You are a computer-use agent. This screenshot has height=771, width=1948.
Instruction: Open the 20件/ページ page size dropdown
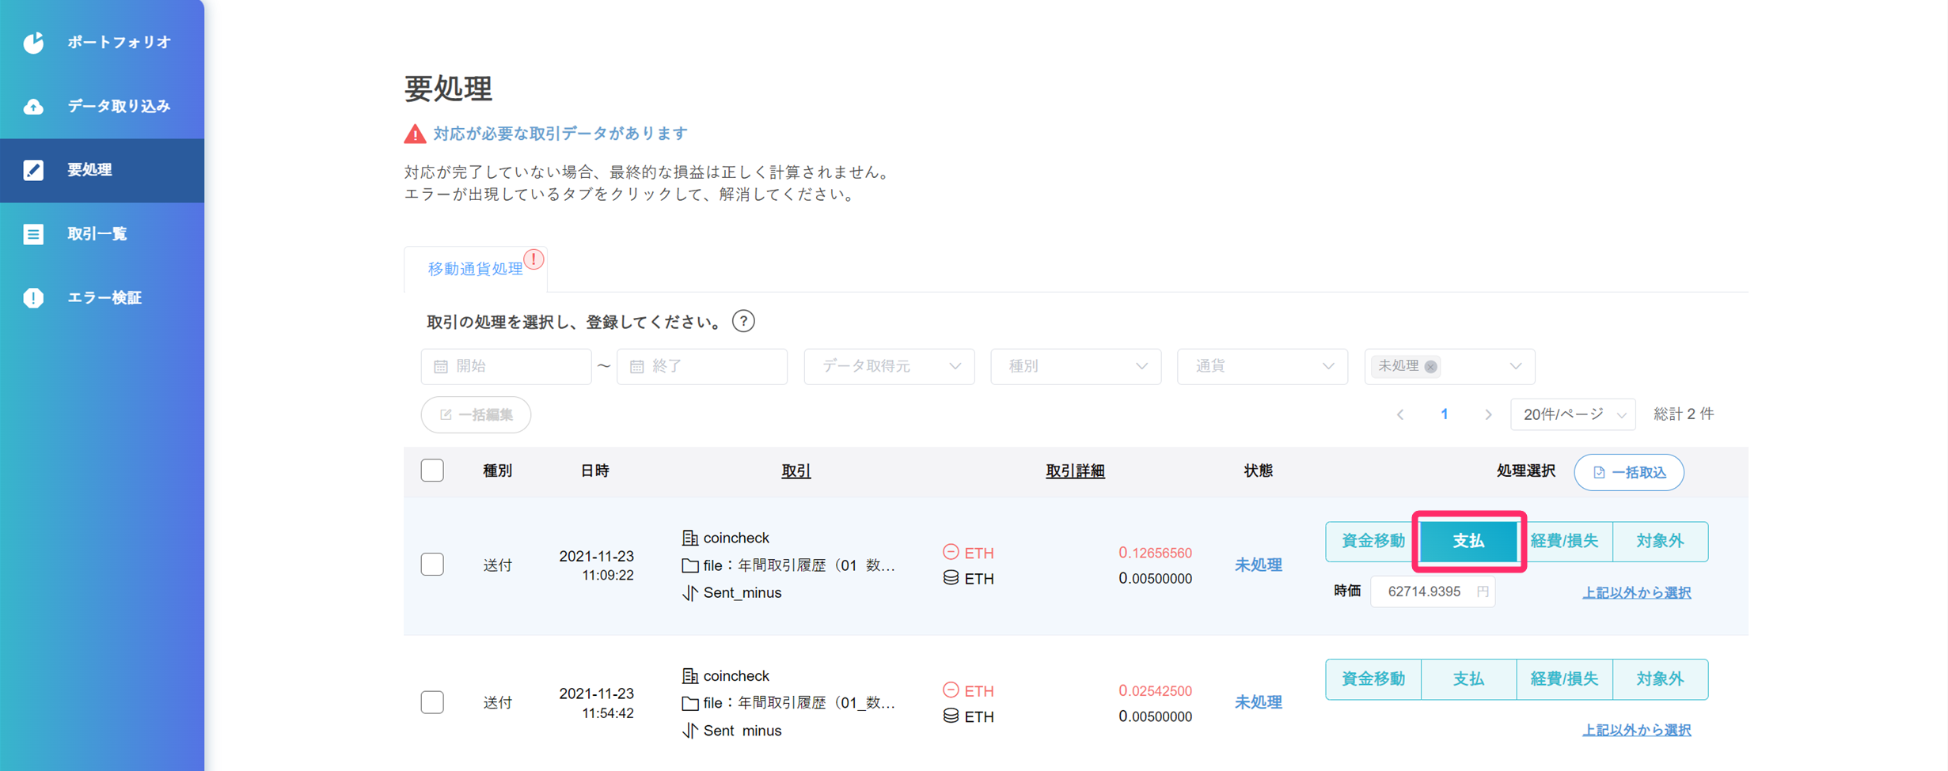coord(1573,415)
